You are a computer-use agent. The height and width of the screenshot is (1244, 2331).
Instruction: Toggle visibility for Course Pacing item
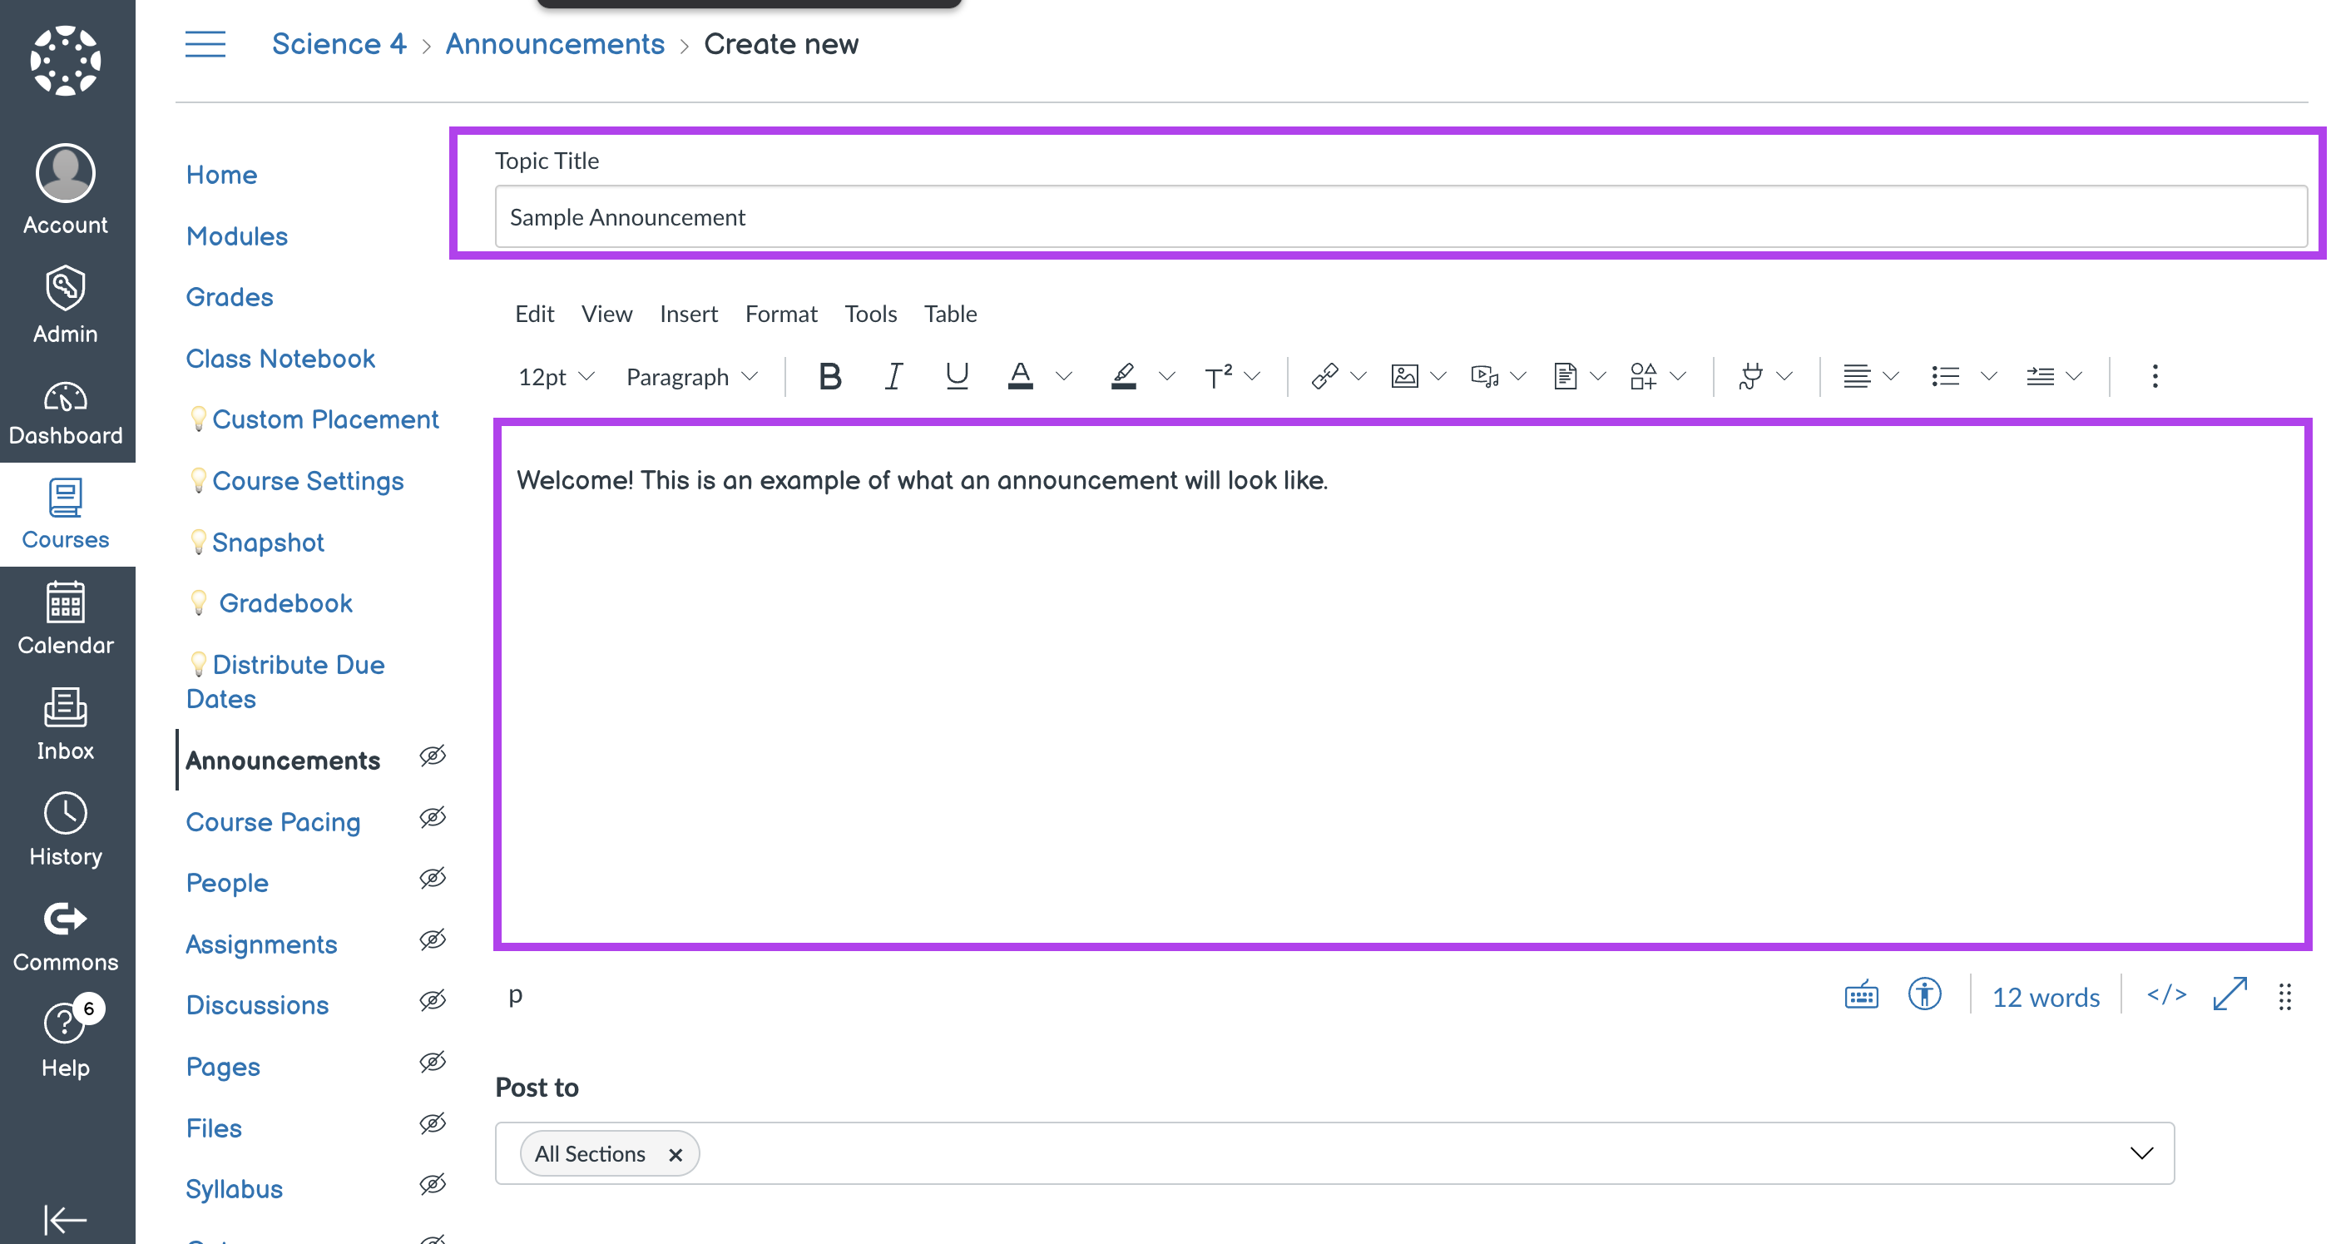coord(432,819)
